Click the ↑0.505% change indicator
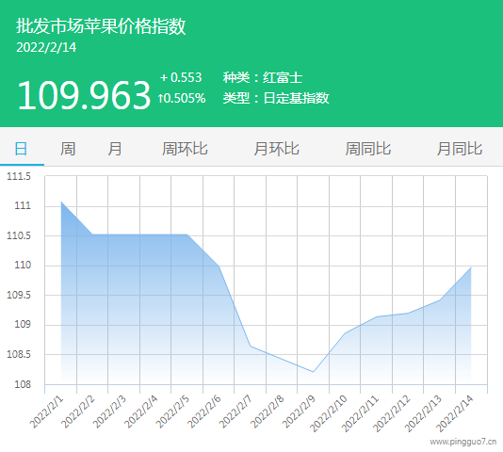 [x=182, y=98]
